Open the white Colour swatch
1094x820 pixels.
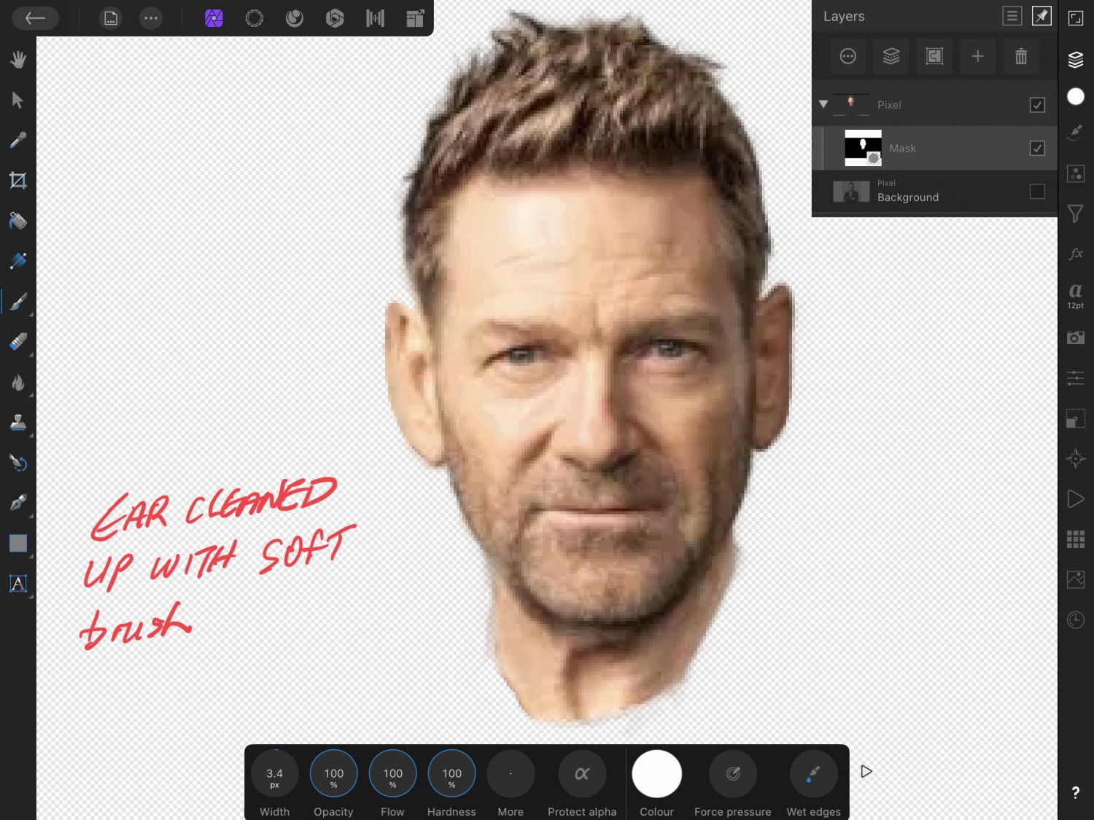click(x=657, y=774)
